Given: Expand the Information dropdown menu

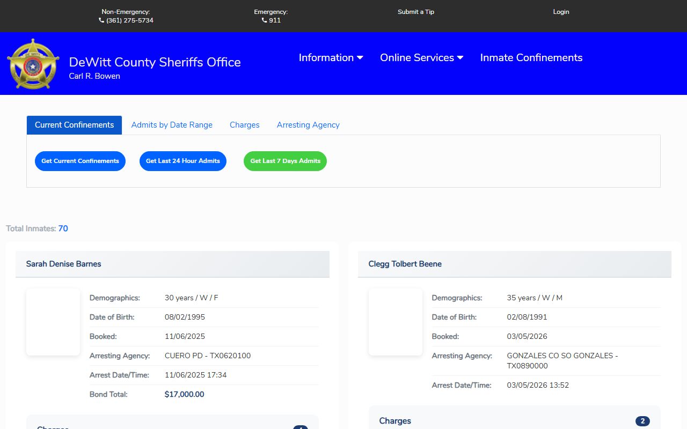Looking at the screenshot, I should [x=331, y=58].
